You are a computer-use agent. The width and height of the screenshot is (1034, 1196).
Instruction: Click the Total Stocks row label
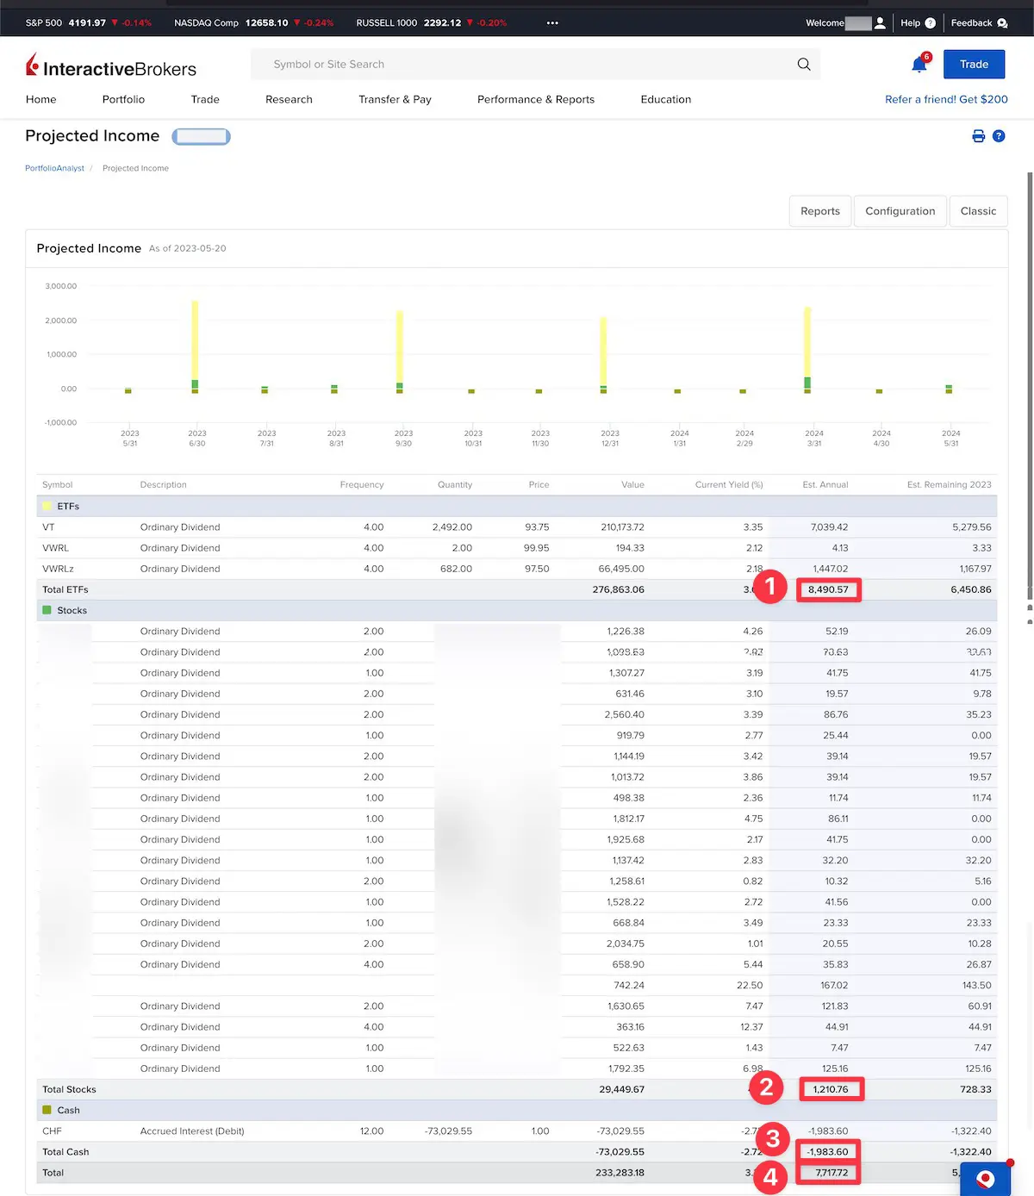(69, 1089)
